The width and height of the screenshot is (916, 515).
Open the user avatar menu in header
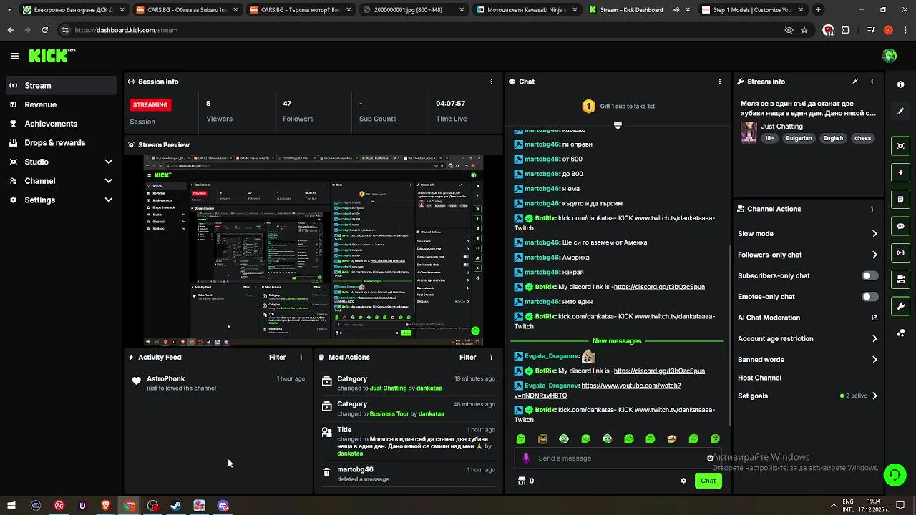890,56
